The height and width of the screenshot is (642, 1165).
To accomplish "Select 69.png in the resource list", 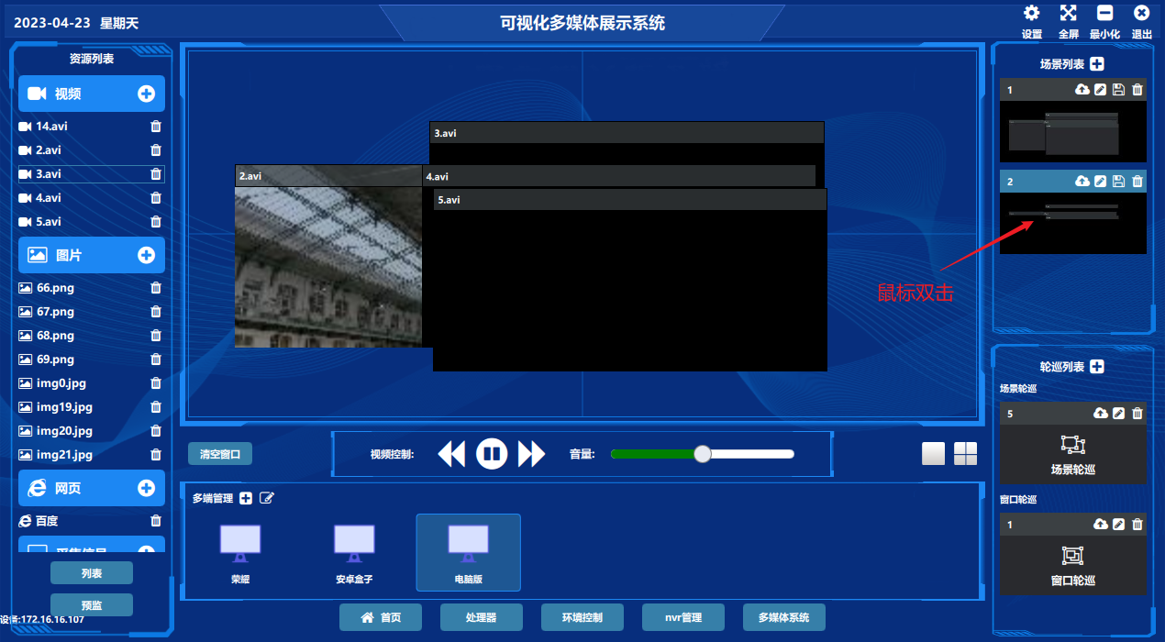I will pyautogui.click(x=91, y=360).
